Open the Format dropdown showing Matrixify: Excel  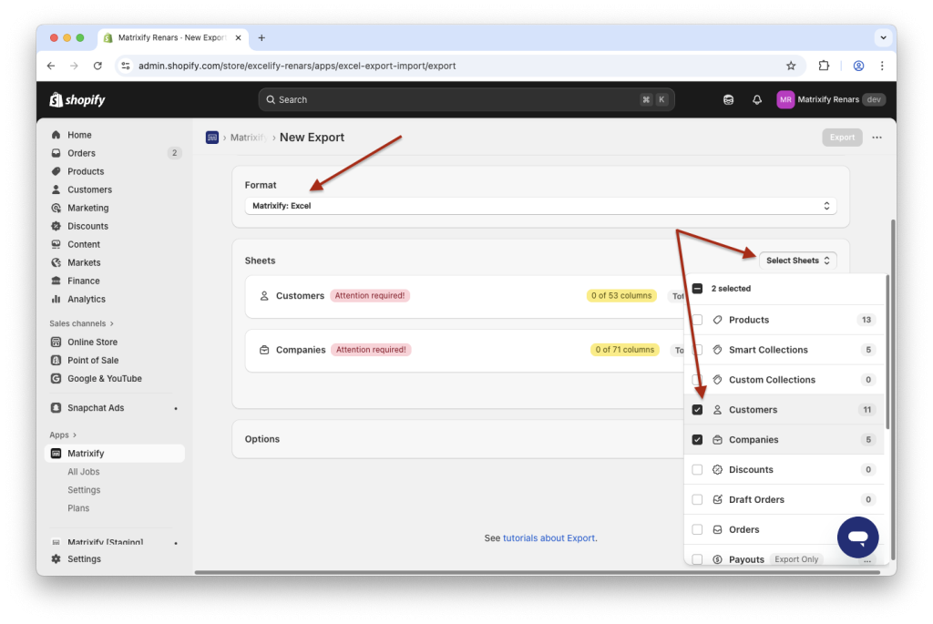540,206
